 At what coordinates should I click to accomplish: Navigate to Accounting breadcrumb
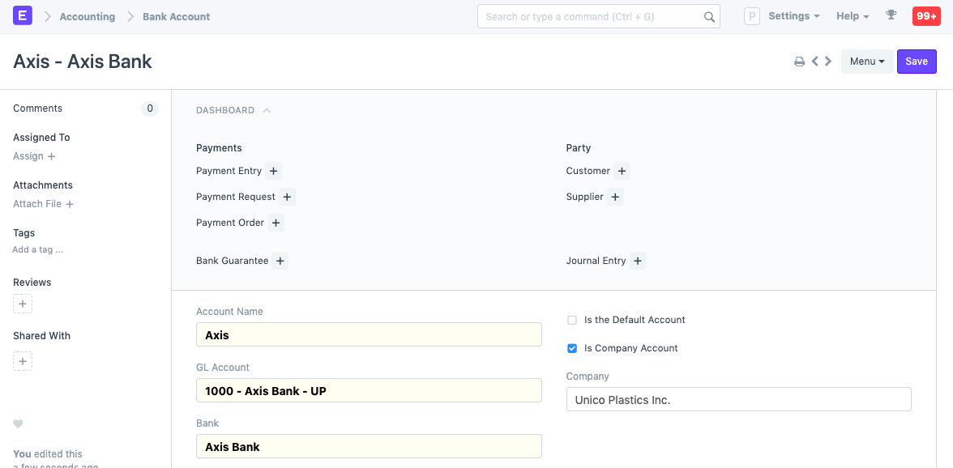87,16
